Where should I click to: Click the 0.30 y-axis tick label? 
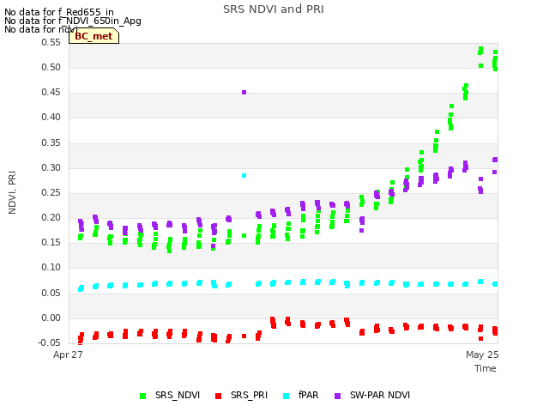tap(51, 168)
